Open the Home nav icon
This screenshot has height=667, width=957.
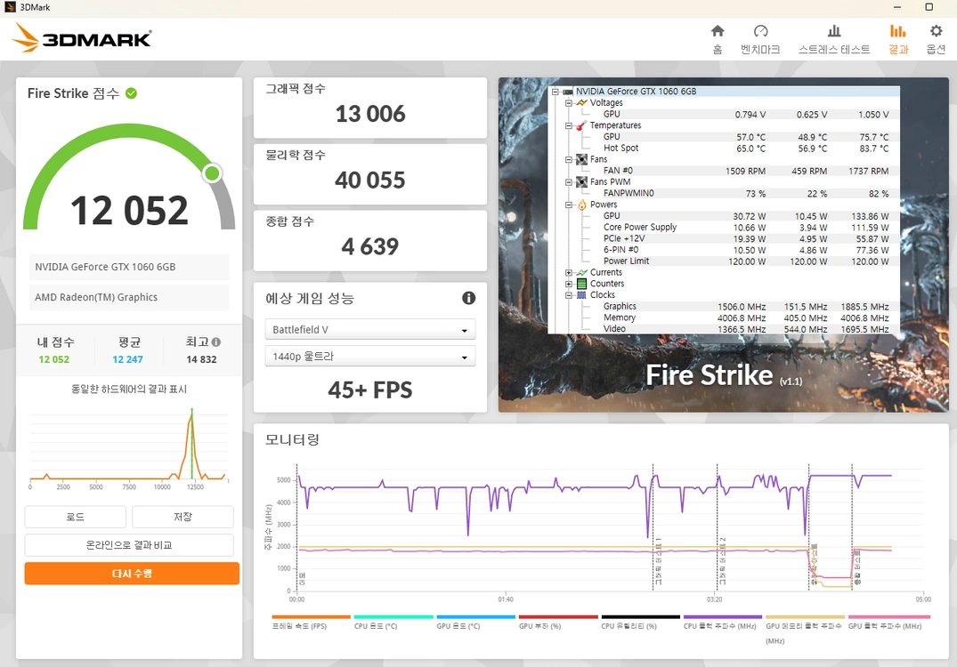pyautogui.click(x=718, y=31)
